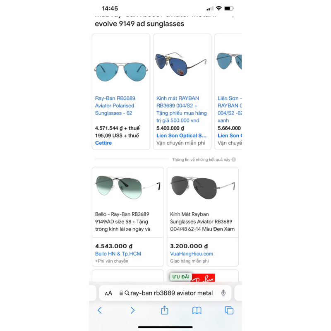Image resolution: width=331 pixels, height=331 pixels.
Task: Open Bello HN & Tp.HCM store link
Action: pos(118,254)
